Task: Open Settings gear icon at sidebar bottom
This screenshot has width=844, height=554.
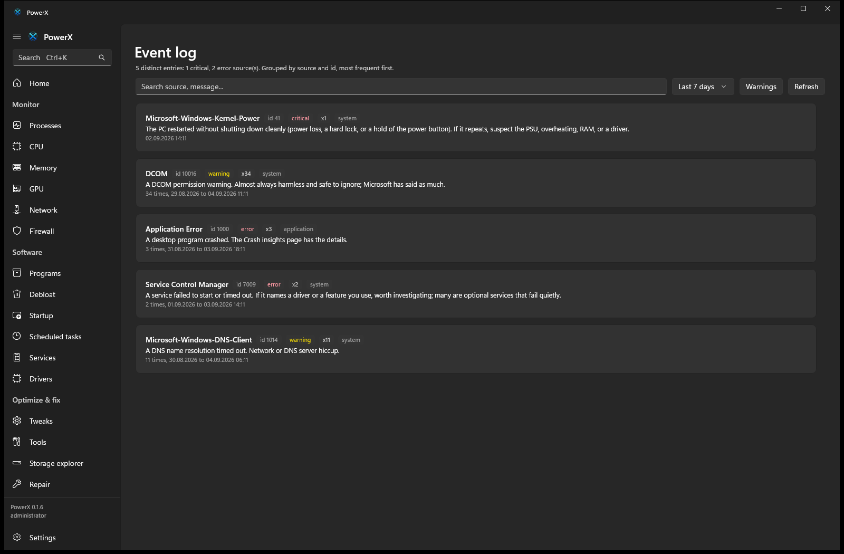Action: pyautogui.click(x=17, y=537)
